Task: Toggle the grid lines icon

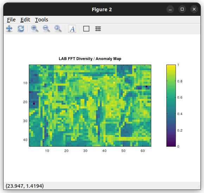Action: [98, 29]
